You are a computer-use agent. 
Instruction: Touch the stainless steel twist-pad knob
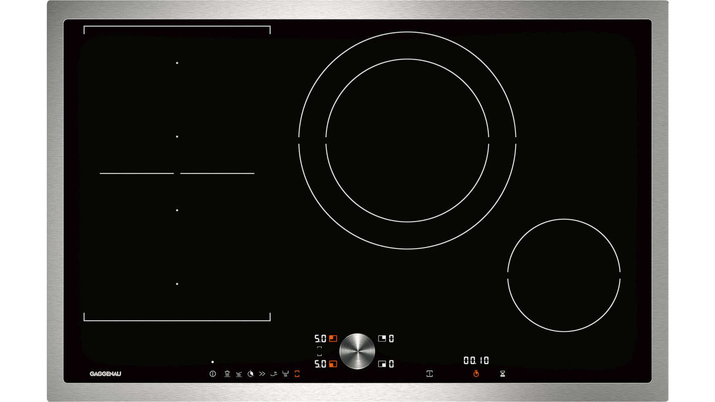(357, 351)
